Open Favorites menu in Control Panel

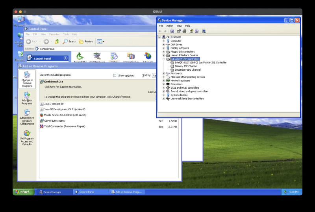[54, 35]
